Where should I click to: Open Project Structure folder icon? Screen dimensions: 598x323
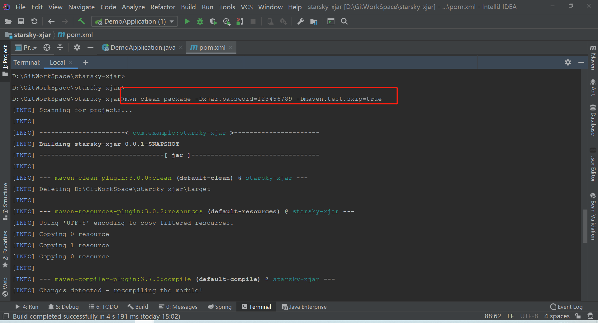click(314, 21)
